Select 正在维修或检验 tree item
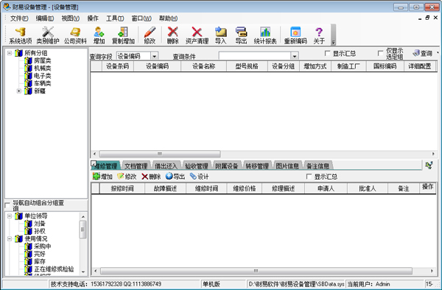Viewport: 442px width, 290px height. pos(54,269)
